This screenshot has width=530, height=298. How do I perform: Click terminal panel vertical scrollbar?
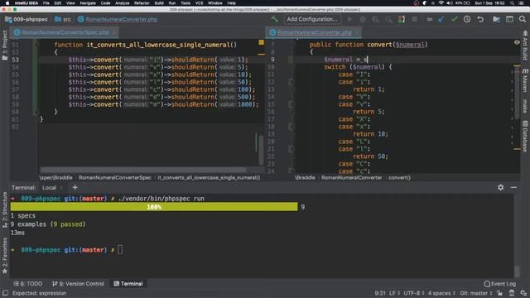pyautogui.click(x=517, y=272)
